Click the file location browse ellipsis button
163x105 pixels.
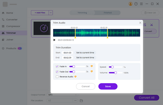point(75,101)
